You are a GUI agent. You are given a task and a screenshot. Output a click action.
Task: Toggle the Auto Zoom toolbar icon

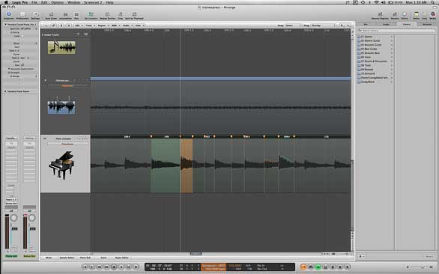pos(51,16)
